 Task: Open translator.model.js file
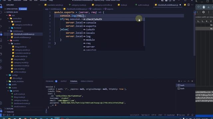[21, 65]
